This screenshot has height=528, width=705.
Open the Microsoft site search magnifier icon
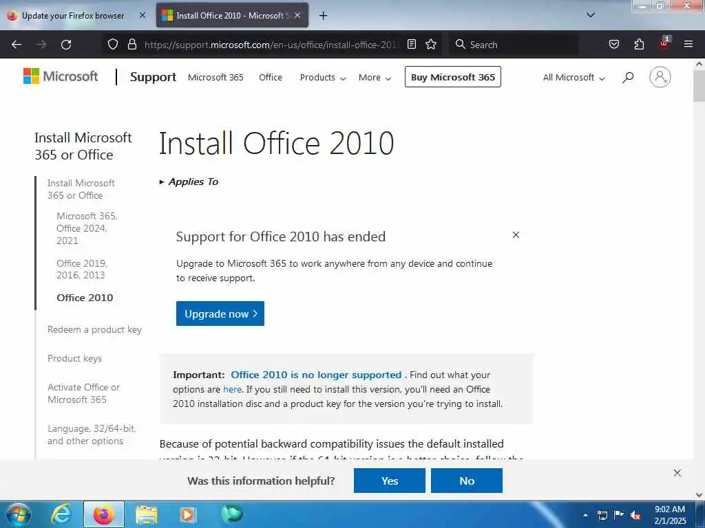point(628,77)
